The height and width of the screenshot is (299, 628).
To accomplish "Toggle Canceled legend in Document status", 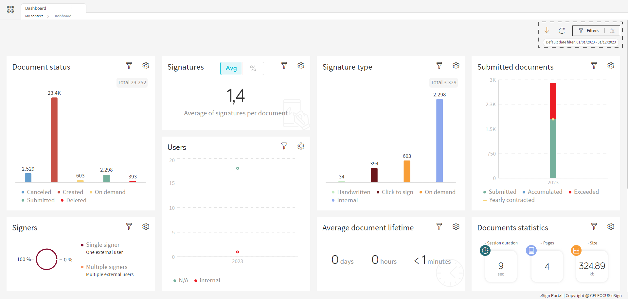I will (x=36, y=192).
